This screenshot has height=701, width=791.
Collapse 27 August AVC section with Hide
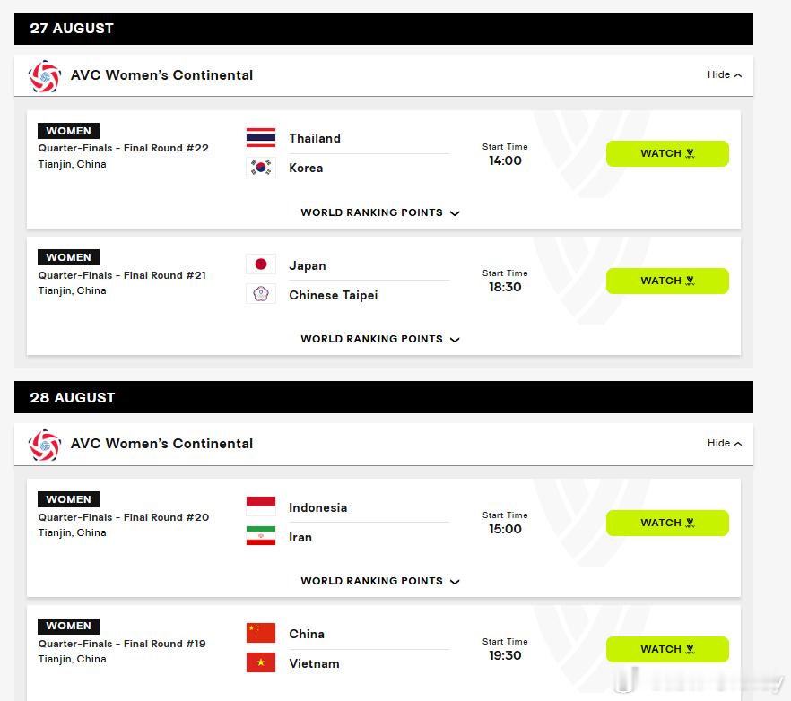click(x=725, y=74)
